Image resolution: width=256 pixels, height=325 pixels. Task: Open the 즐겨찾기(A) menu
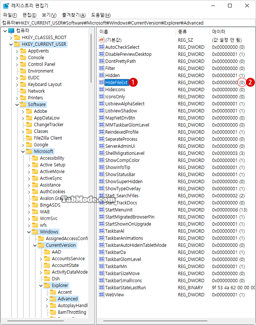pos(74,15)
